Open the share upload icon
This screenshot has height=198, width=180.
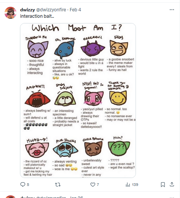click(172, 184)
